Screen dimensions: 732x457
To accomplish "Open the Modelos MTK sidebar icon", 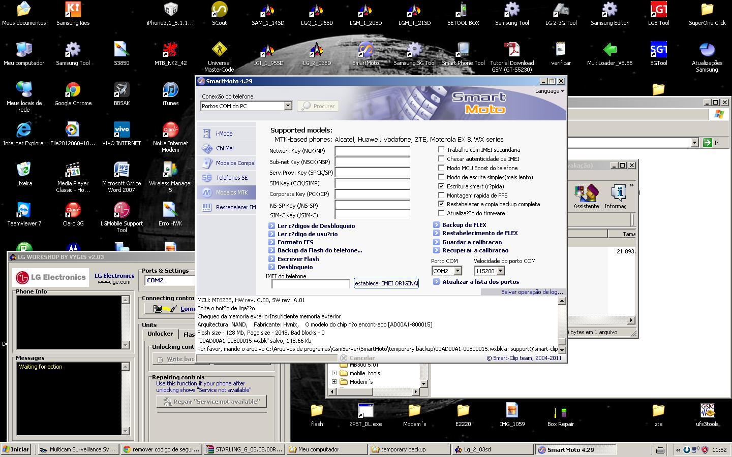I will coord(207,192).
